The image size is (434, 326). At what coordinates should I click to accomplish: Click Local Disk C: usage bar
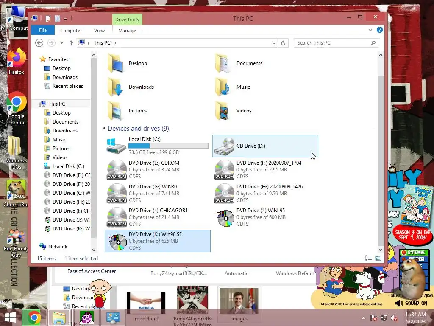pos(168,146)
